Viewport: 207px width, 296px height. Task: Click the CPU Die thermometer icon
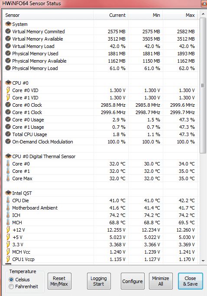[8, 201]
